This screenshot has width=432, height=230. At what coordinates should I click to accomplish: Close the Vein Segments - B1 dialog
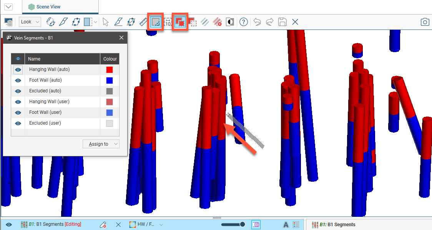click(x=121, y=38)
